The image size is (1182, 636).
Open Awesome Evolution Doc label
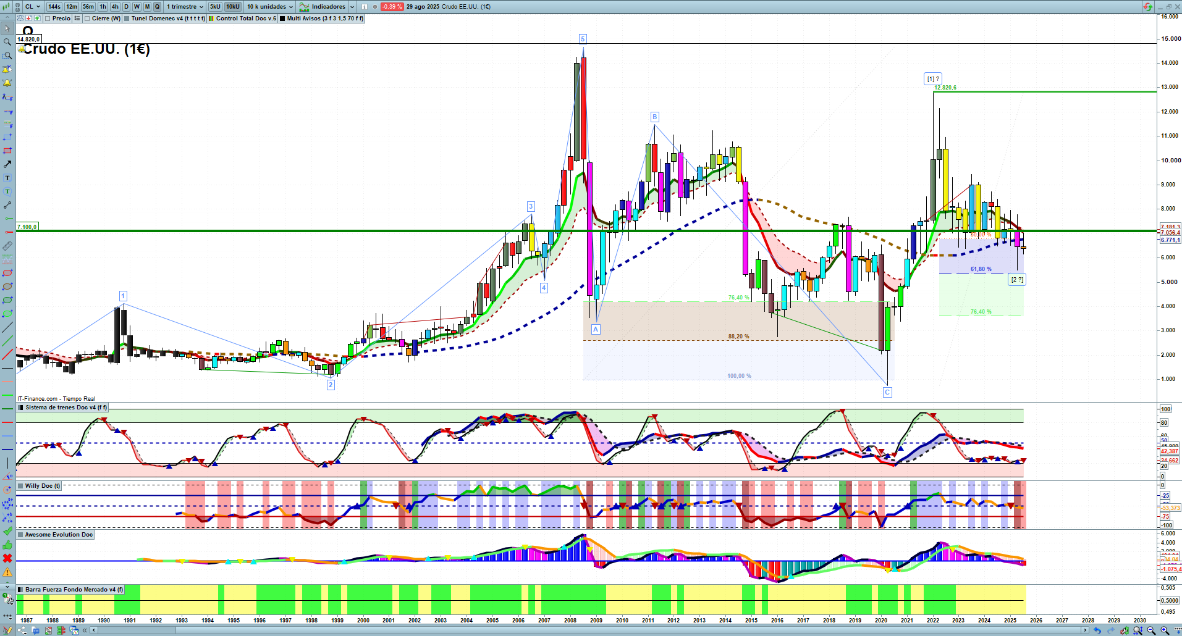click(x=56, y=535)
